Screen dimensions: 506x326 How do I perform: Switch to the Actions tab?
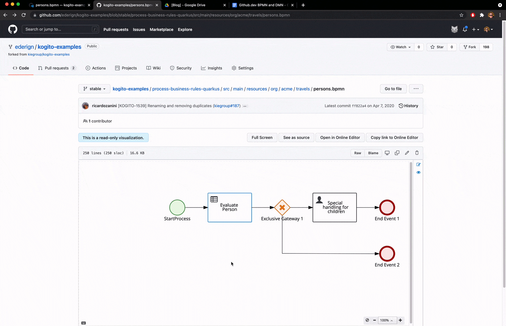96,68
